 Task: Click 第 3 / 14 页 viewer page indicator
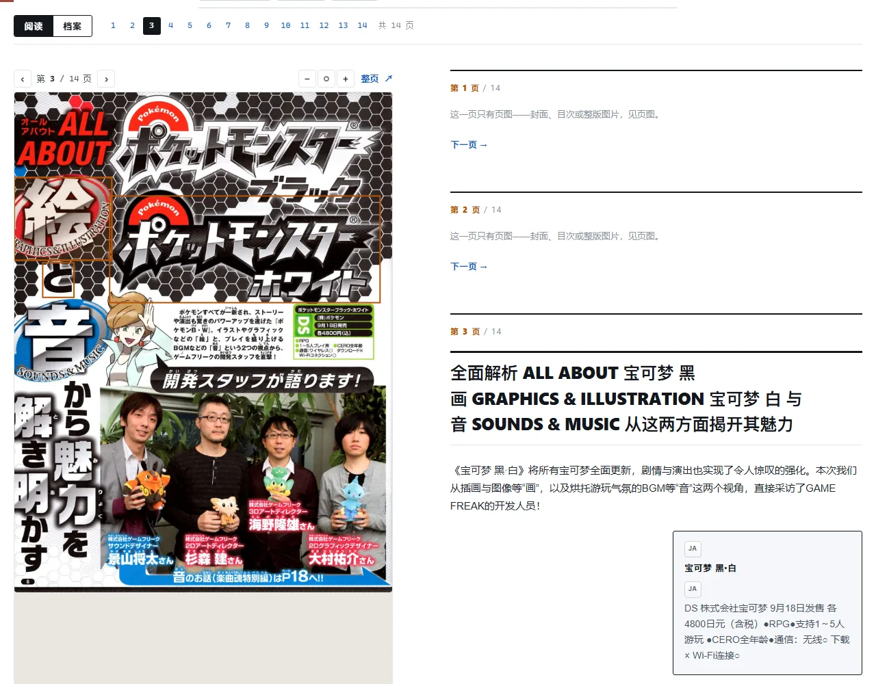pyautogui.click(x=64, y=79)
